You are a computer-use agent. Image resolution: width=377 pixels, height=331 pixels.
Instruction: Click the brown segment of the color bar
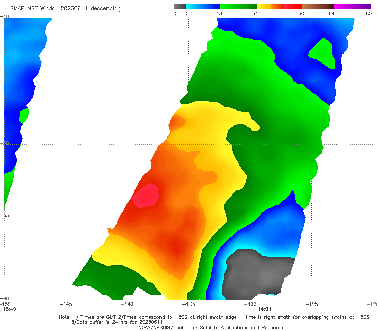click(x=317, y=6)
